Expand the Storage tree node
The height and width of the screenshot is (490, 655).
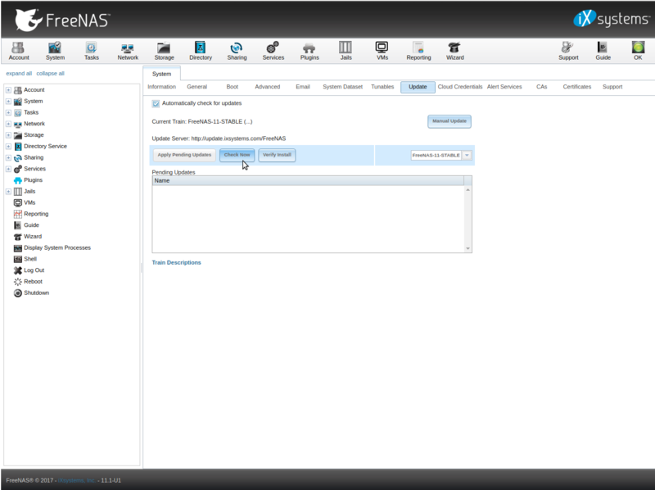(x=8, y=135)
